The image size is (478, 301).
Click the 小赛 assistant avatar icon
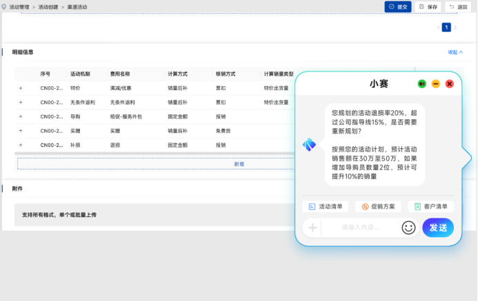(309, 144)
